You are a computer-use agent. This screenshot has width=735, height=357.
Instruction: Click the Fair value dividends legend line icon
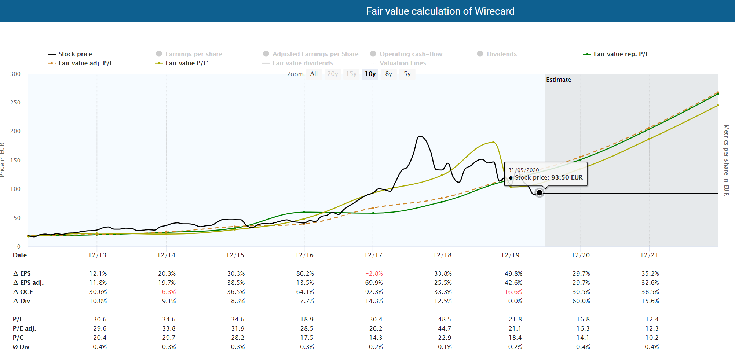(266, 63)
